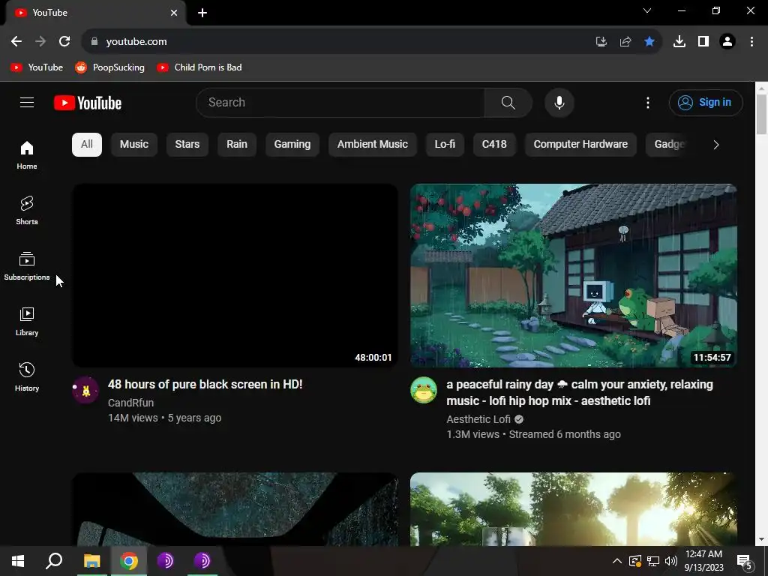Open the YouTube bookmark in bookmarks bar
This screenshot has height=576, width=768.
point(37,67)
